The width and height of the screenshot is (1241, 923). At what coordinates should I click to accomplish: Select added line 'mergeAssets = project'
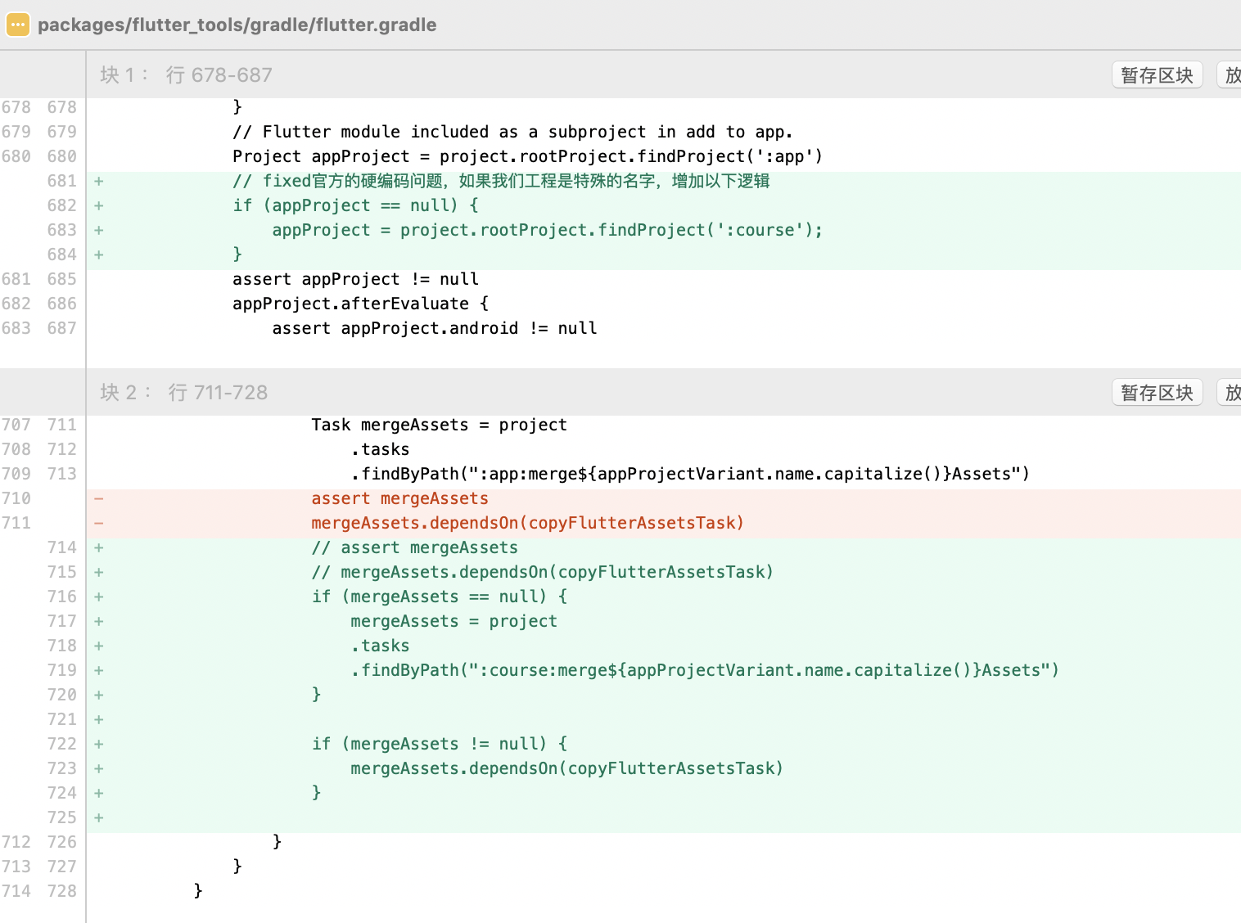point(454,621)
